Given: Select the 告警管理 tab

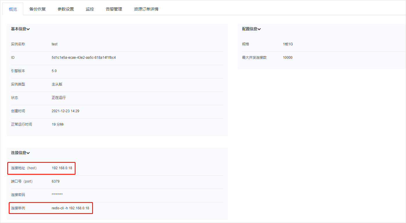Looking at the screenshot, I should click(x=114, y=9).
